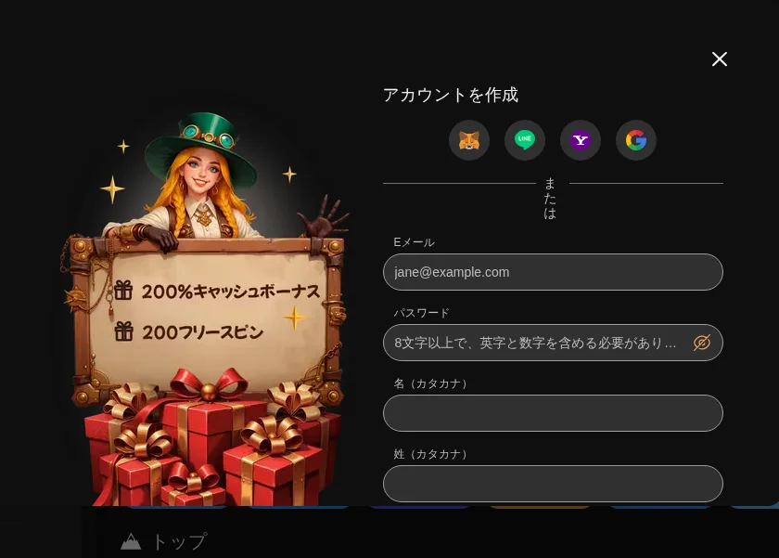The image size is (779, 558).
Task: Focus the 姓（カタカナ） input field
Action: tap(553, 484)
